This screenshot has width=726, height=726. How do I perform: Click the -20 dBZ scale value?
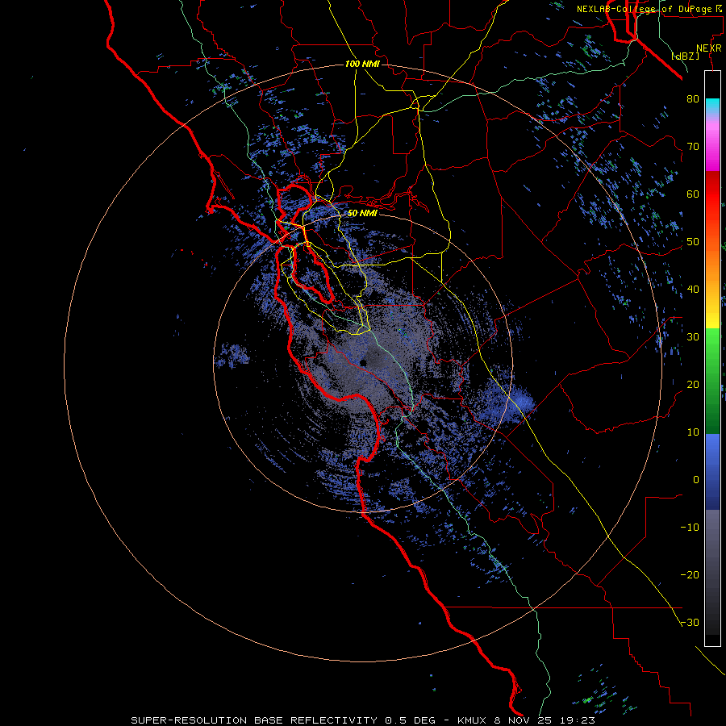tap(690, 574)
